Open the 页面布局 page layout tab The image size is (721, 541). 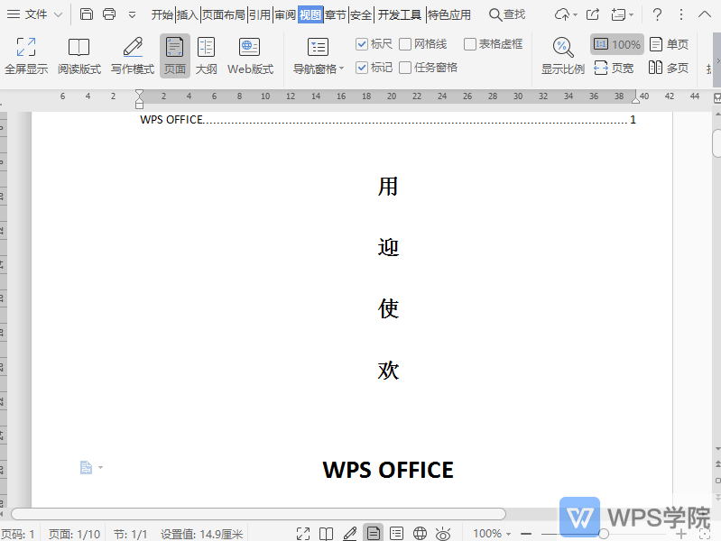tap(224, 14)
